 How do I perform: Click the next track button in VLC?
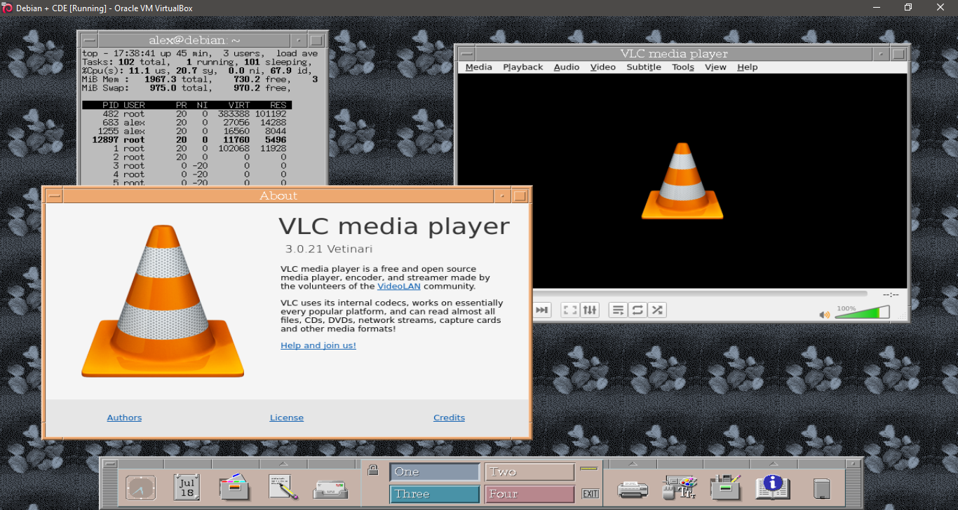pos(541,310)
